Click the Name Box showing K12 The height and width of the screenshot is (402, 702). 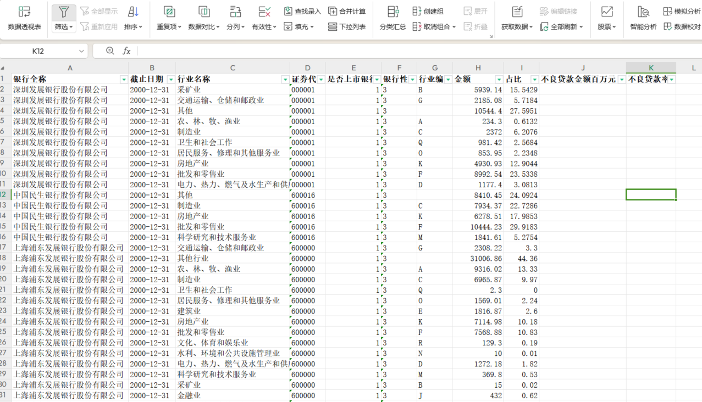[x=38, y=51]
